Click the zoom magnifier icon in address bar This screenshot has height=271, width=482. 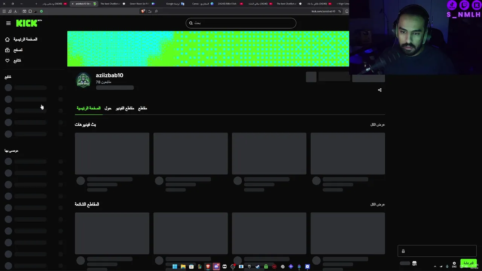coord(156,11)
